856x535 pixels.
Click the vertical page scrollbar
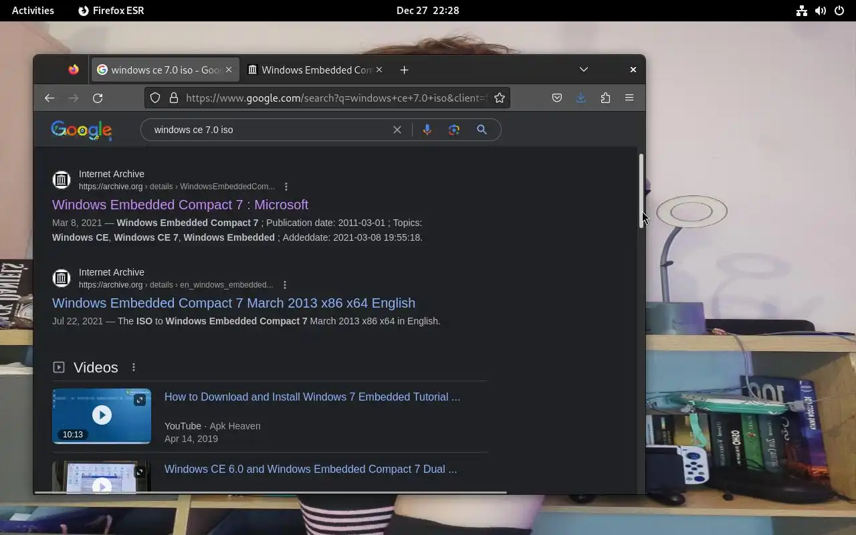(641, 191)
